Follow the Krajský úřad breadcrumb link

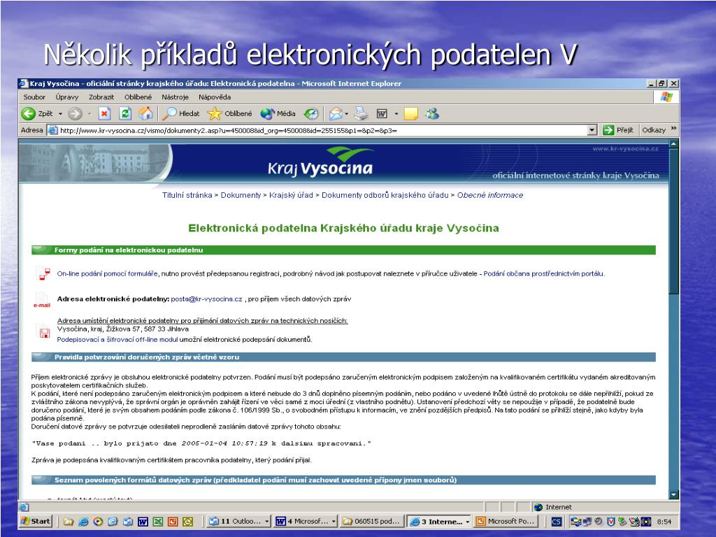pyautogui.click(x=291, y=195)
